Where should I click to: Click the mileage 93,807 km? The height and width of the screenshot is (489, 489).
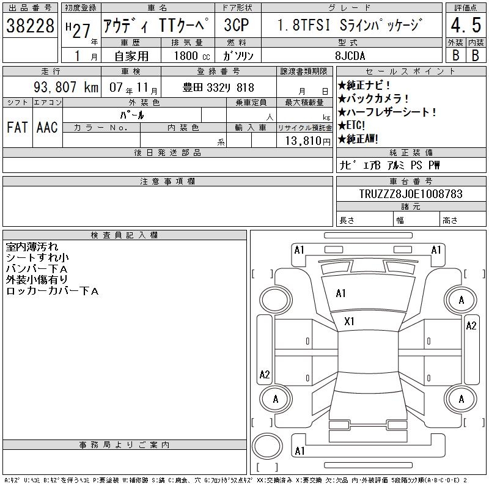(66, 87)
